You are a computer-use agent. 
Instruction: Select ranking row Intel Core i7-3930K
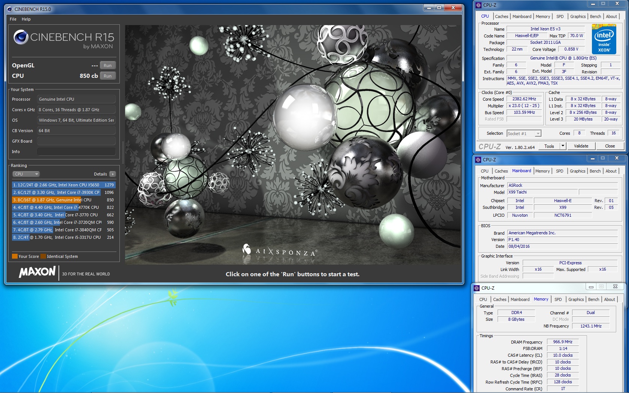pos(64,192)
